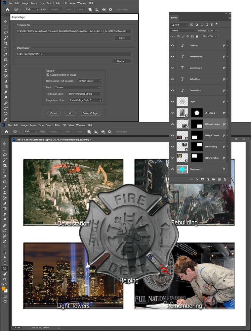Open the File menu in the collage document window
The height and width of the screenshot is (331, 251).
point(10,125)
